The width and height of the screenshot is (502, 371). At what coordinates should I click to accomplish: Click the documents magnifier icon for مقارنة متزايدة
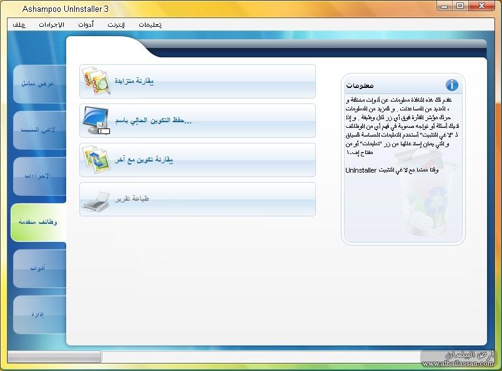[x=96, y=81]
